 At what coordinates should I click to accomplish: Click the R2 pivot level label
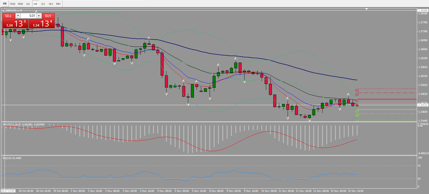357,95
